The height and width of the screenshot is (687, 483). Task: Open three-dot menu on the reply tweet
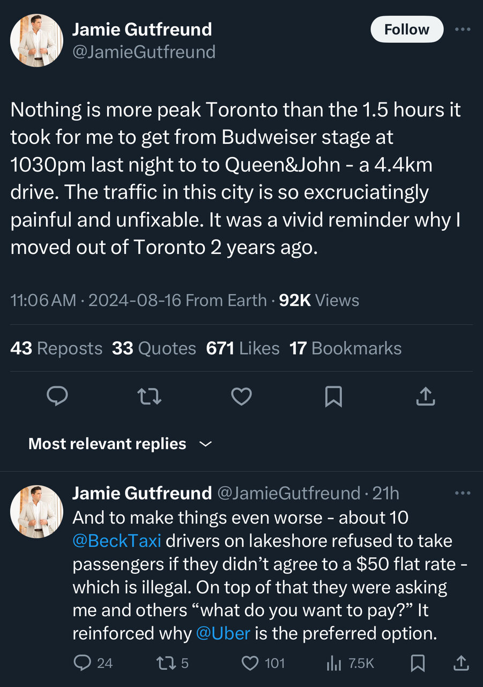click(x=462, y=493)
